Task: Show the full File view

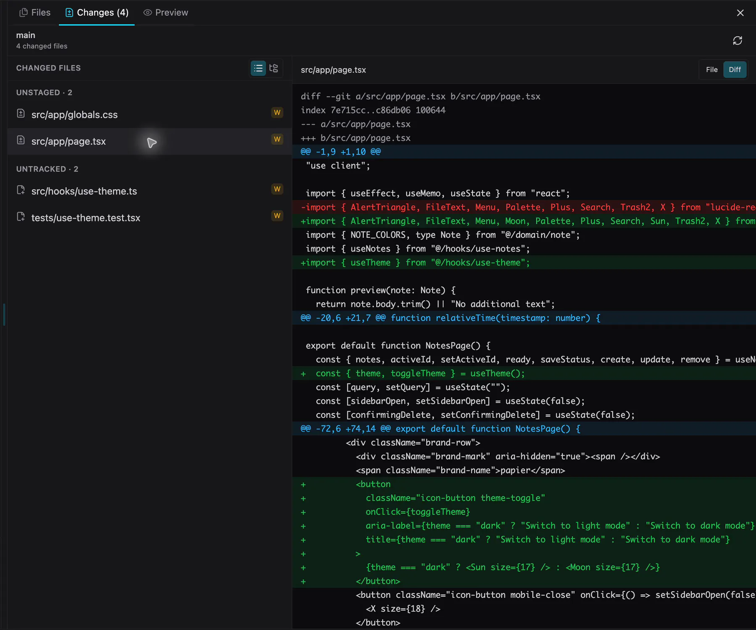Action: pyautogui.click(x=711, y=70)
